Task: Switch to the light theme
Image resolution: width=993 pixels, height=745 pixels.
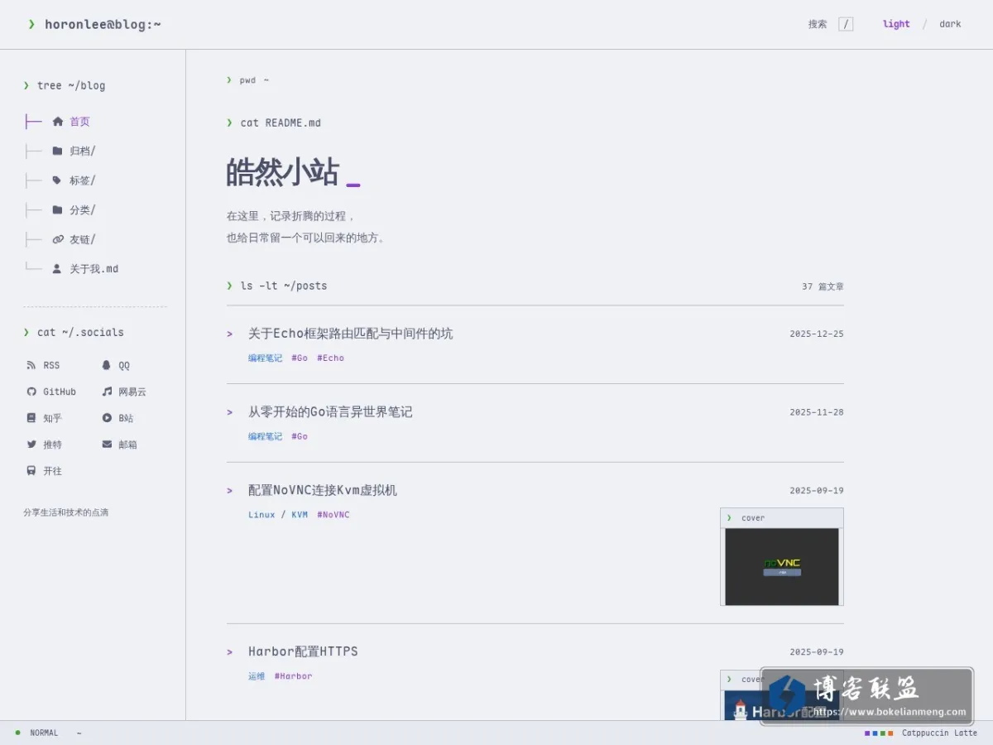Action: pyautogui.click(x=896, y=24)
